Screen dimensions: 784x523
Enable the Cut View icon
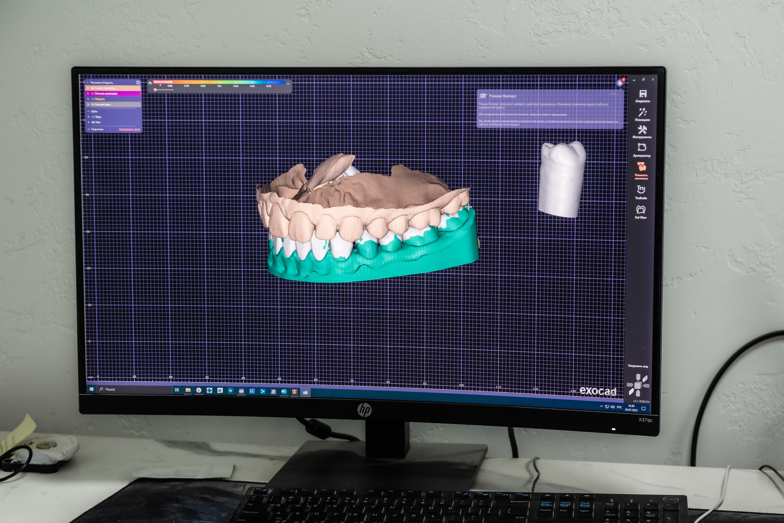pos(641,210)
